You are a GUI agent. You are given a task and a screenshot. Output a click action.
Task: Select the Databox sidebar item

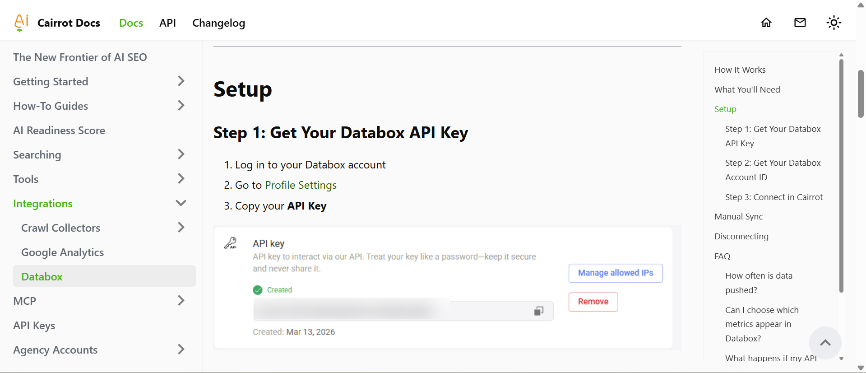104,276
